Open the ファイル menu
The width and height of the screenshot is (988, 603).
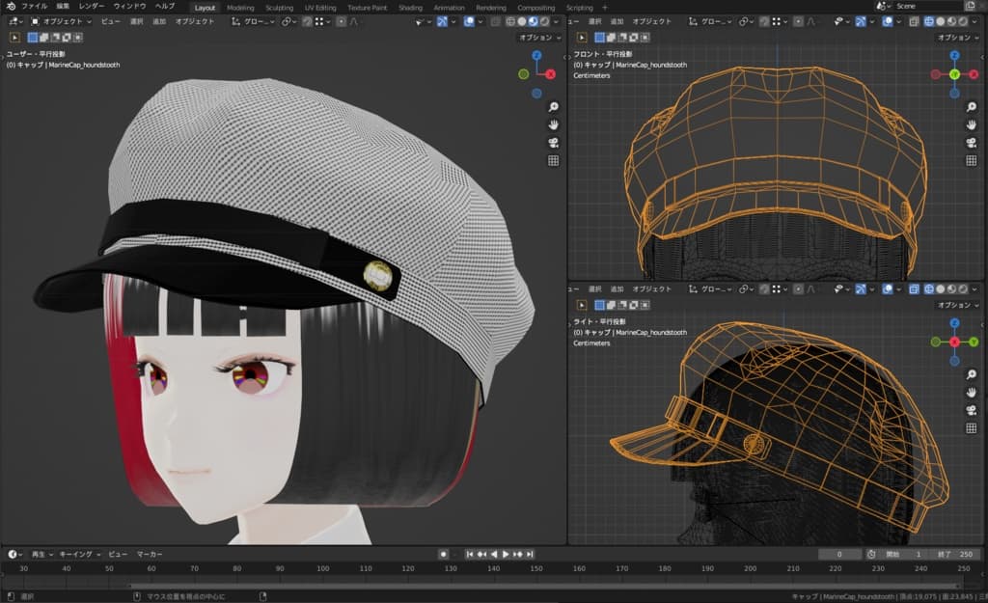35,7
